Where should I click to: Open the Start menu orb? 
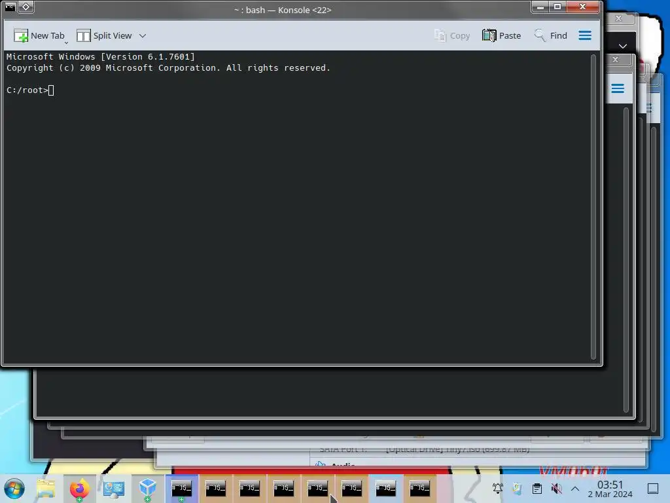pos(14,489)
